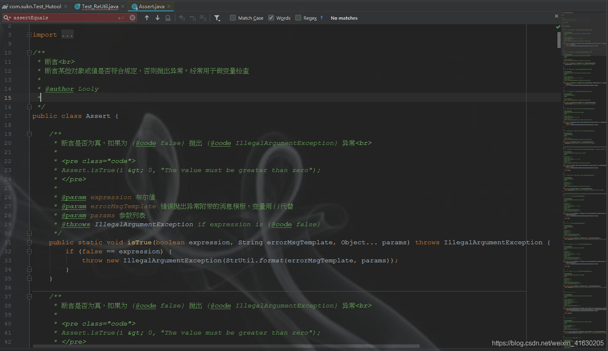608x351 pixels.
Task: Collapse the Javadoc comment fold above Assert class
Action: 29,53
